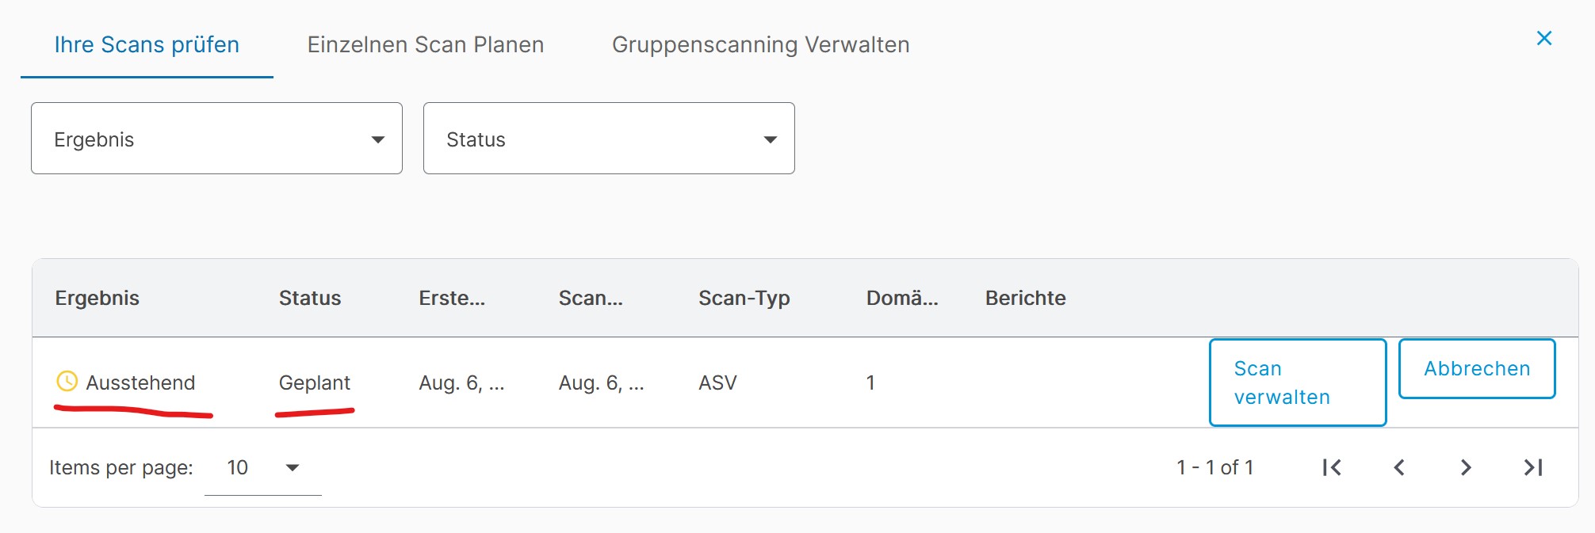The image size is (1595, 533).
Task: Go to the next page arrow
Action: [x=1466, y=467]
